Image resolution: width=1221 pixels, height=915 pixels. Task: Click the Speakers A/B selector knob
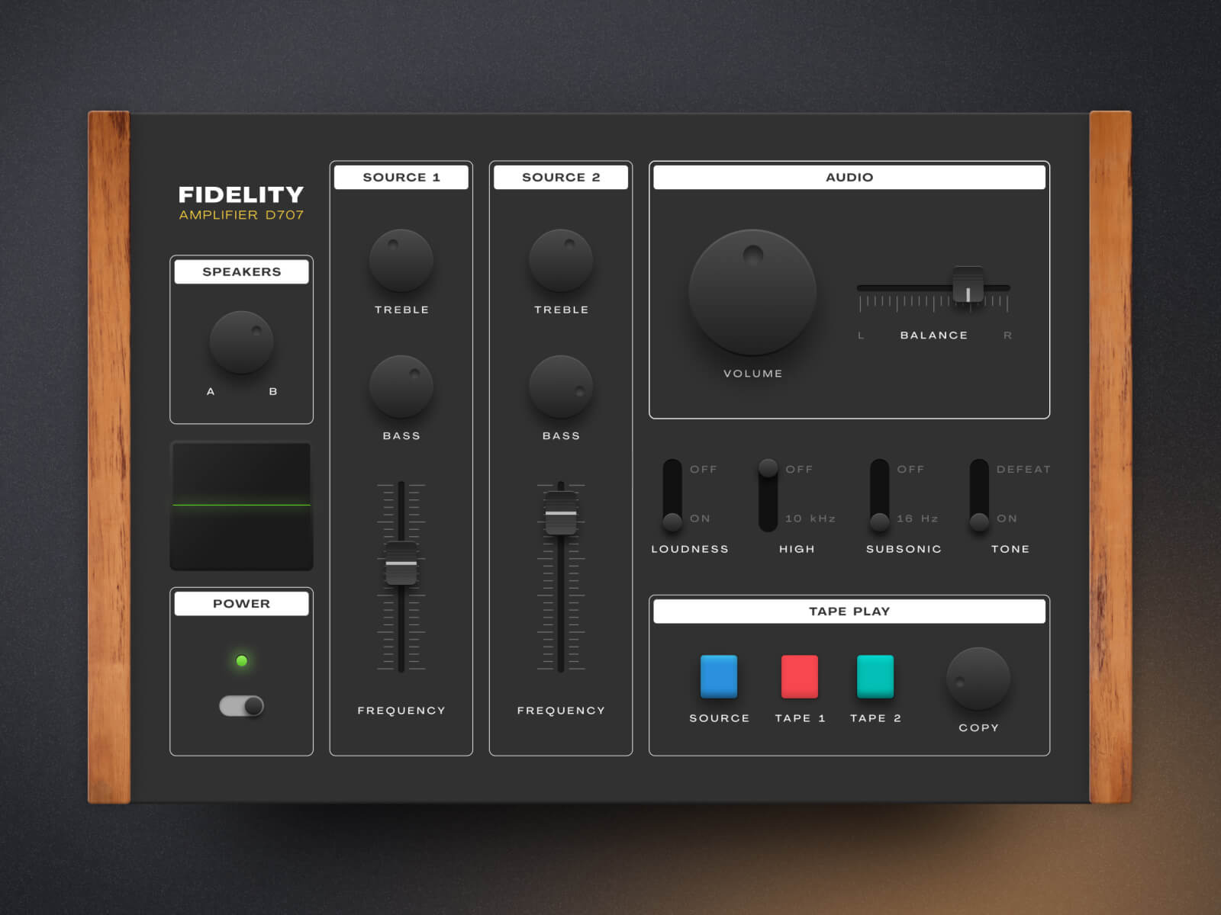pyautogui.click(x=241, y=342)
